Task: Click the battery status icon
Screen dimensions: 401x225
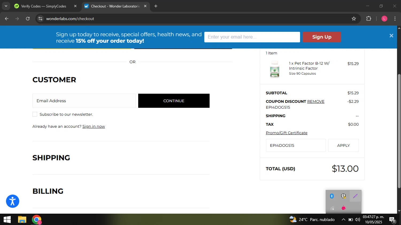Action: coord(350,220)
